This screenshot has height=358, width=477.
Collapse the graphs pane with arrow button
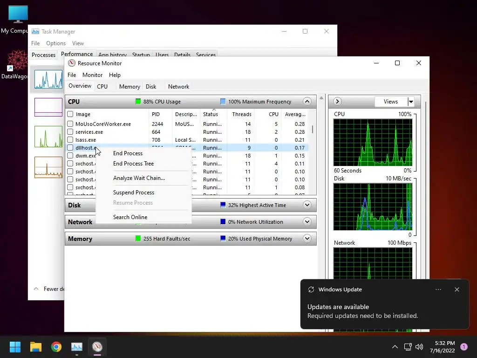(337, 101)
